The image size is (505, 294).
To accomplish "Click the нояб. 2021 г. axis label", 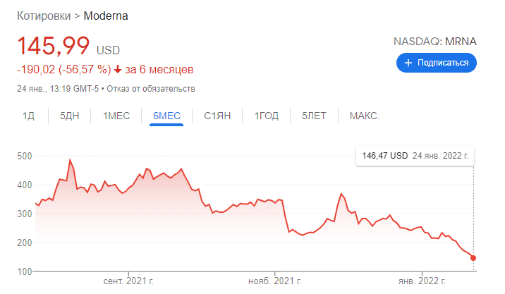I will point(274,281).
